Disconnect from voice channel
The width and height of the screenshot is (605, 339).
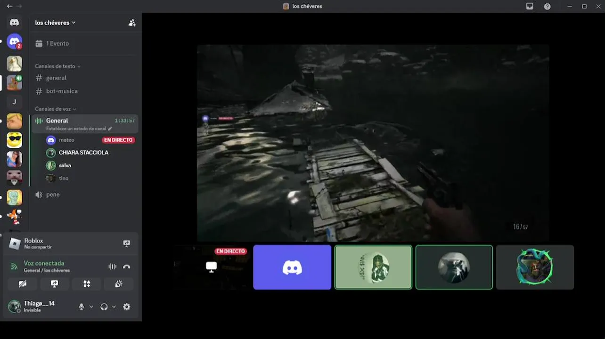126,266
